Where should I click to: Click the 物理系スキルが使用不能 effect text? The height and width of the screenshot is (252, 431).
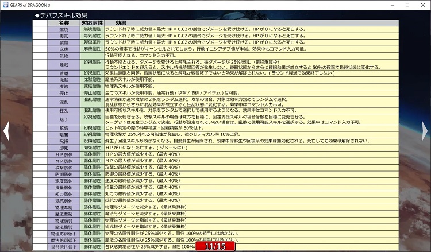tap(130, 87)
